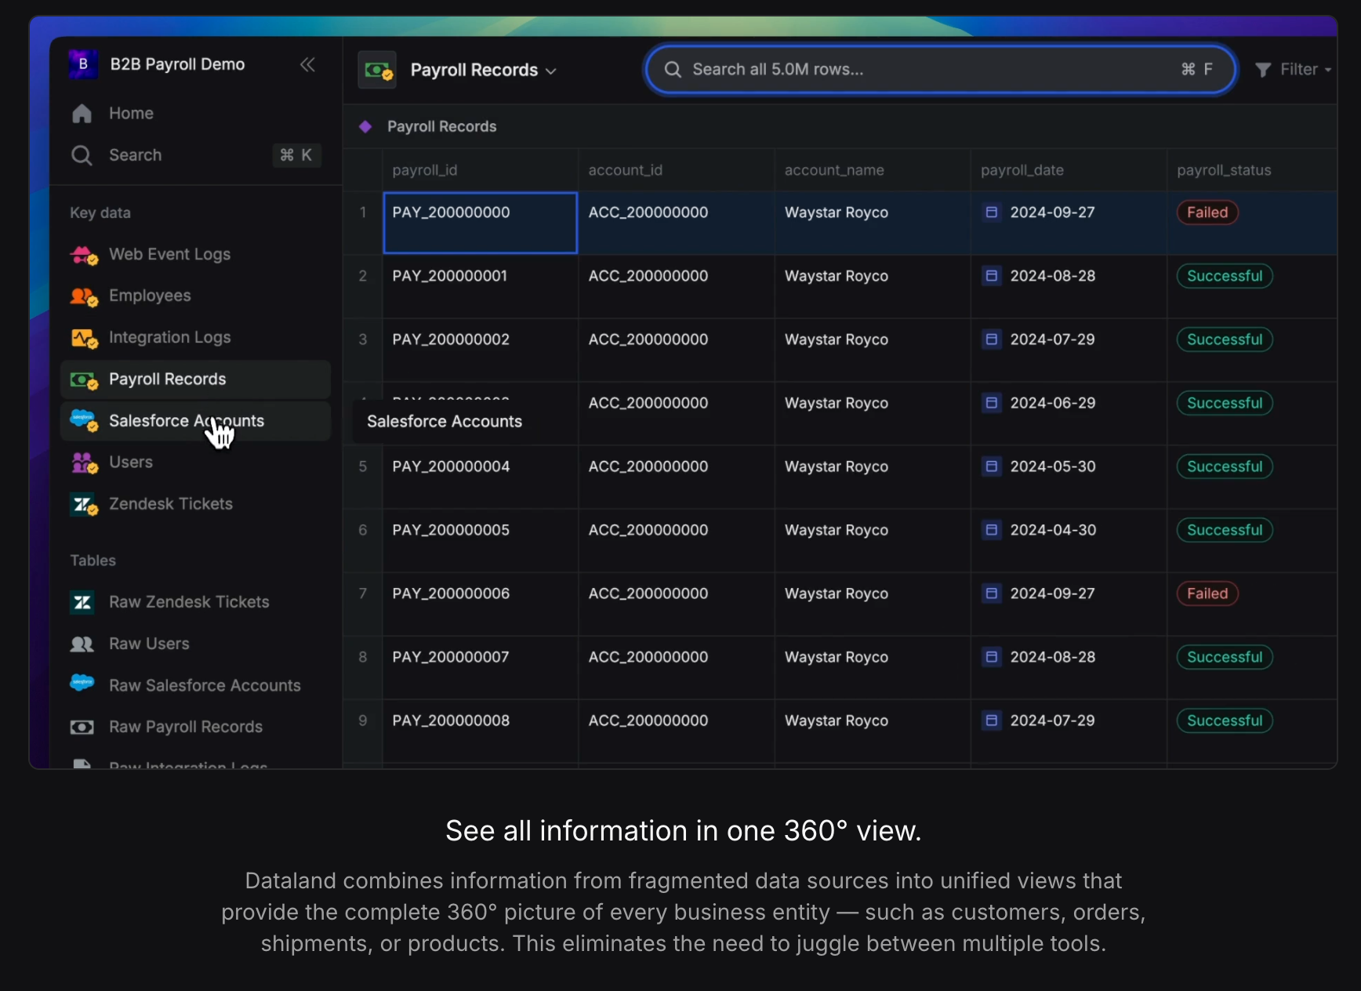Select the PAY_200000004 cell
Screen dimensions: 1361x991
pos(452,467)
